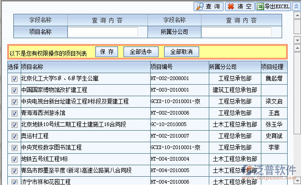Click the 查询 search magnifier button
Viewport: 301px width, 185px height.
point(208,6)
